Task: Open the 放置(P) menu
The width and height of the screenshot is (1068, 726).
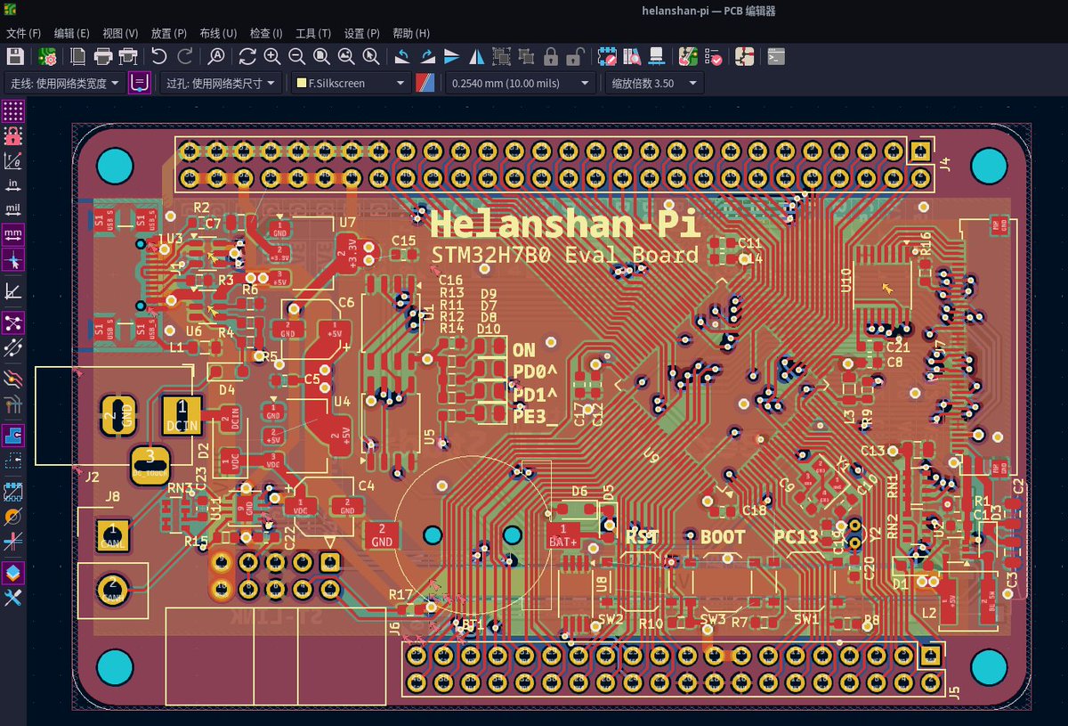Action: (x=169, y=33)
